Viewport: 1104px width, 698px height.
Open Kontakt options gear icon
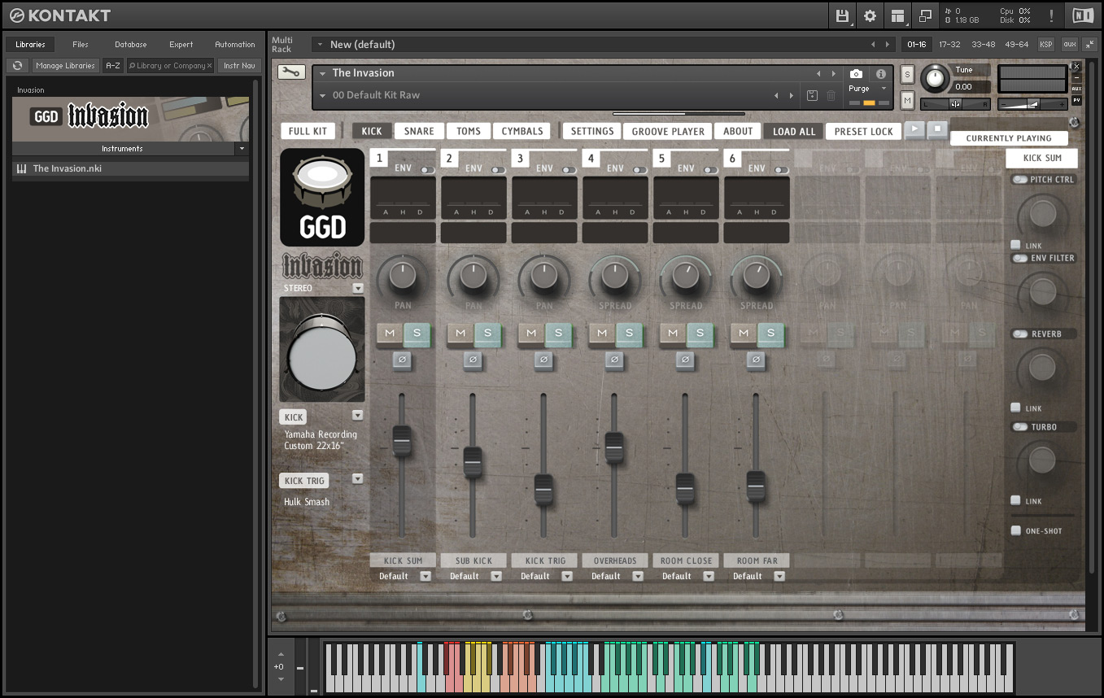[871, 15]
